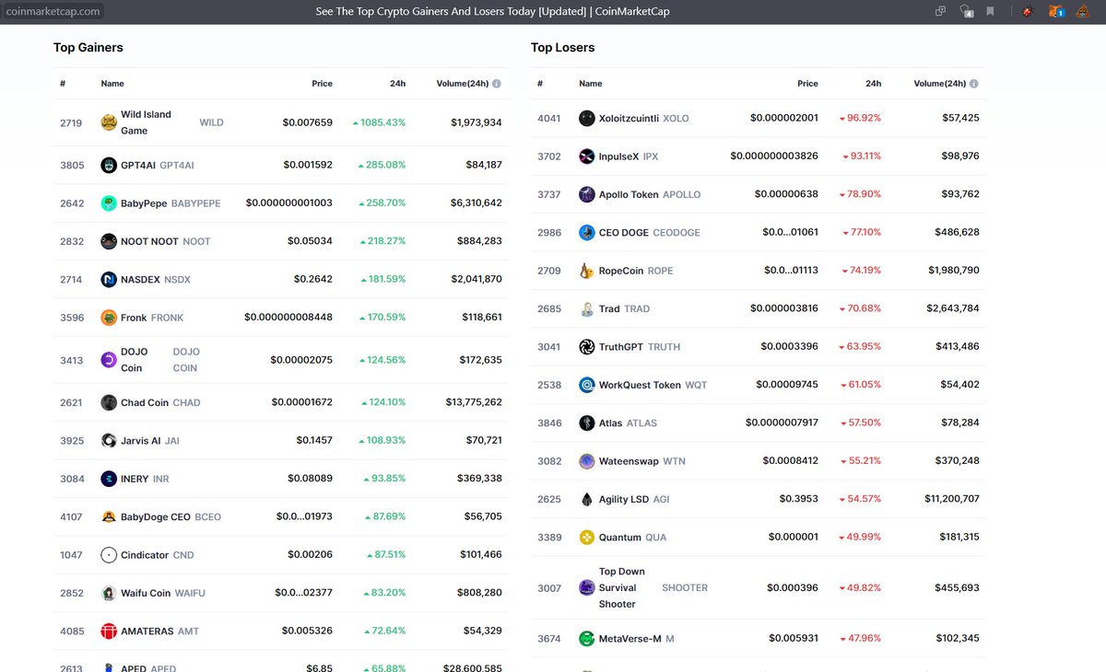Viewport: 1106px width, 672px height.
Task: Click the Apollo Token logo
Action: (587, 194)
